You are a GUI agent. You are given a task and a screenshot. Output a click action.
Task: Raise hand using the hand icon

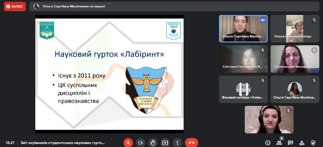(153, 143)
